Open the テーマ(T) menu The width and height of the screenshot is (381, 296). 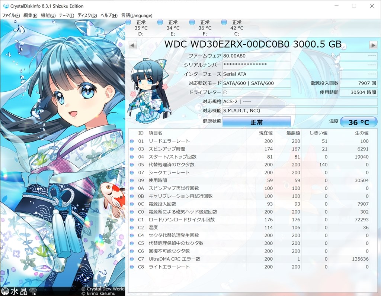pos(66,15)
